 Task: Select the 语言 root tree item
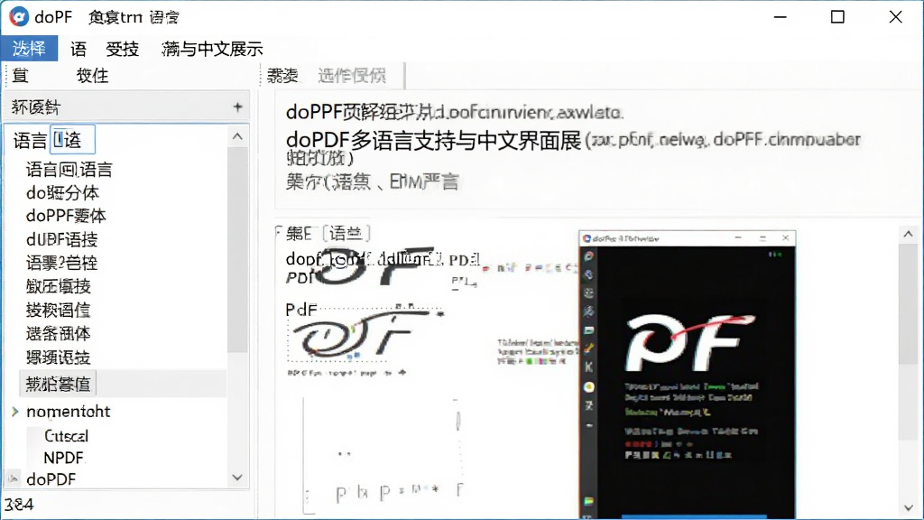tap(30, 140)
